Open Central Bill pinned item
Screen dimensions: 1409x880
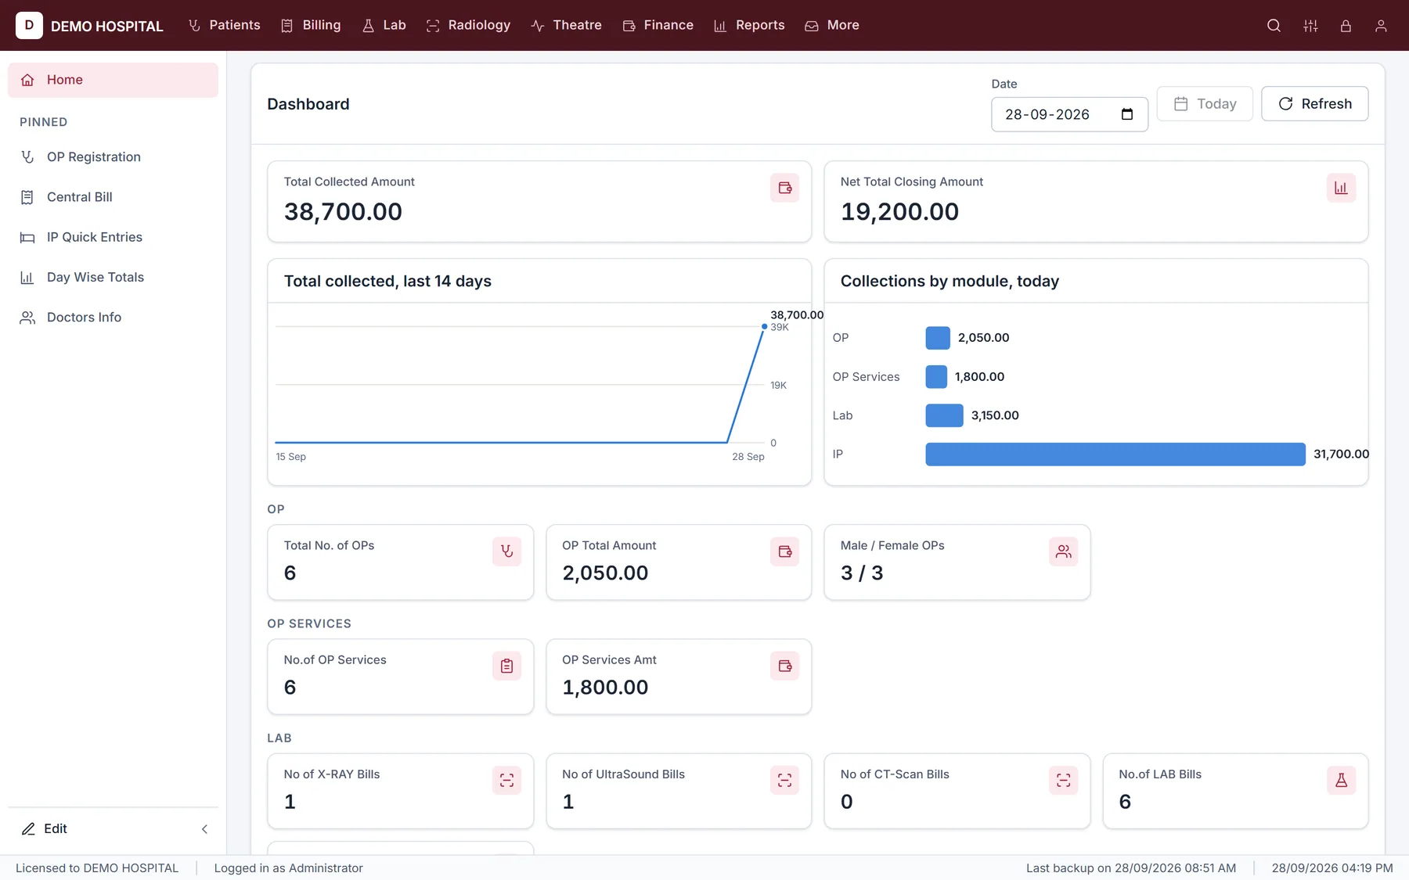(x=113, y=196)
